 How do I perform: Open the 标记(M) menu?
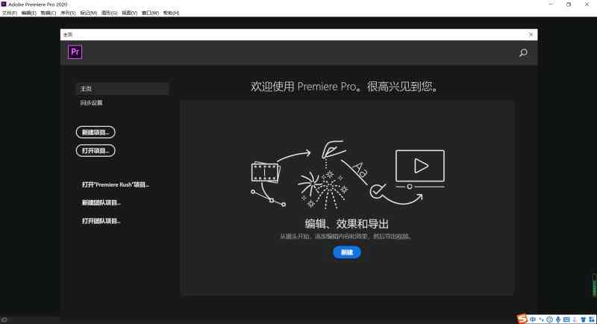pyautogui.click(x=89, y=13)
